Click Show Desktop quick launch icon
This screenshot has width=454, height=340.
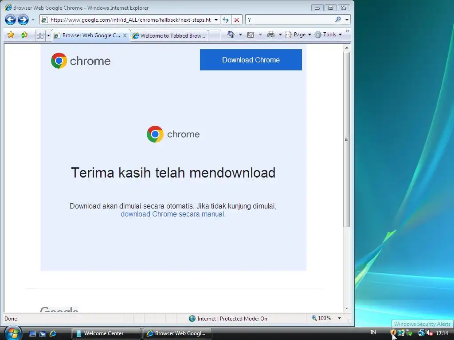click(x=32, y=334)
